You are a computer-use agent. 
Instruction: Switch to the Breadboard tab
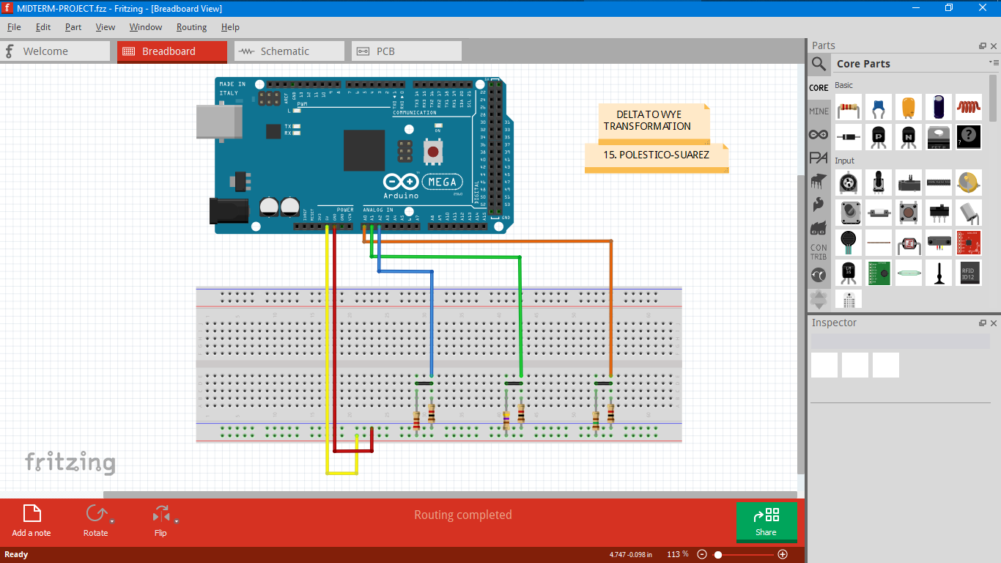pos(172,51)
